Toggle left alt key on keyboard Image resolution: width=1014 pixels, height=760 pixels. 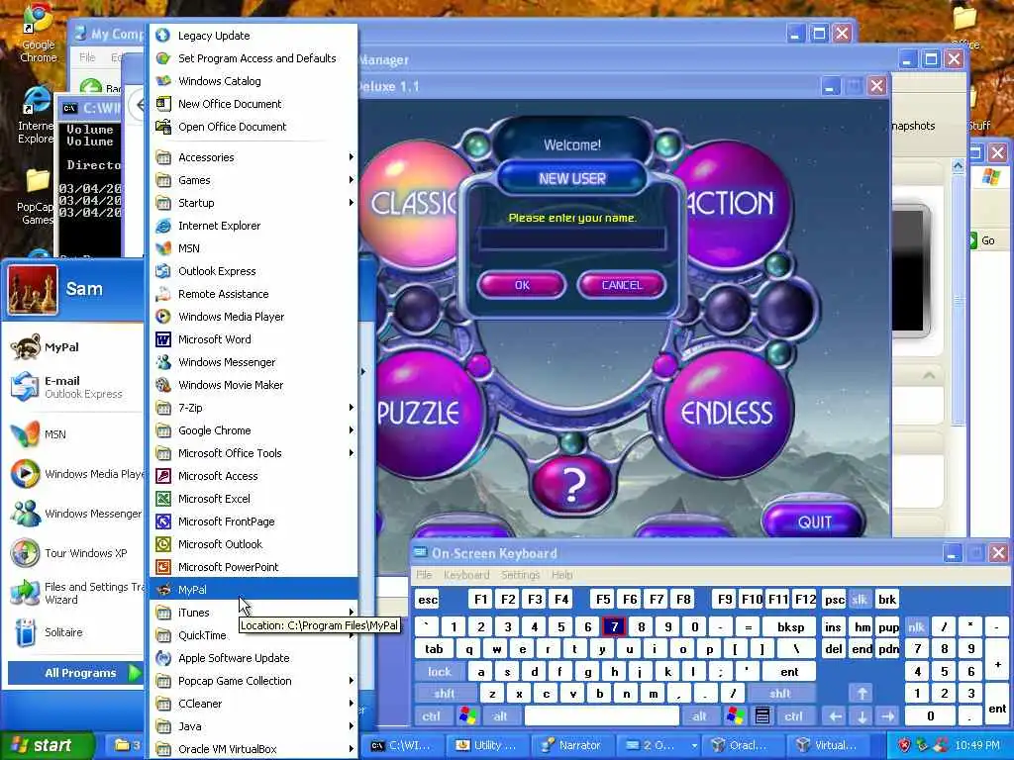[x=500, y=716]
